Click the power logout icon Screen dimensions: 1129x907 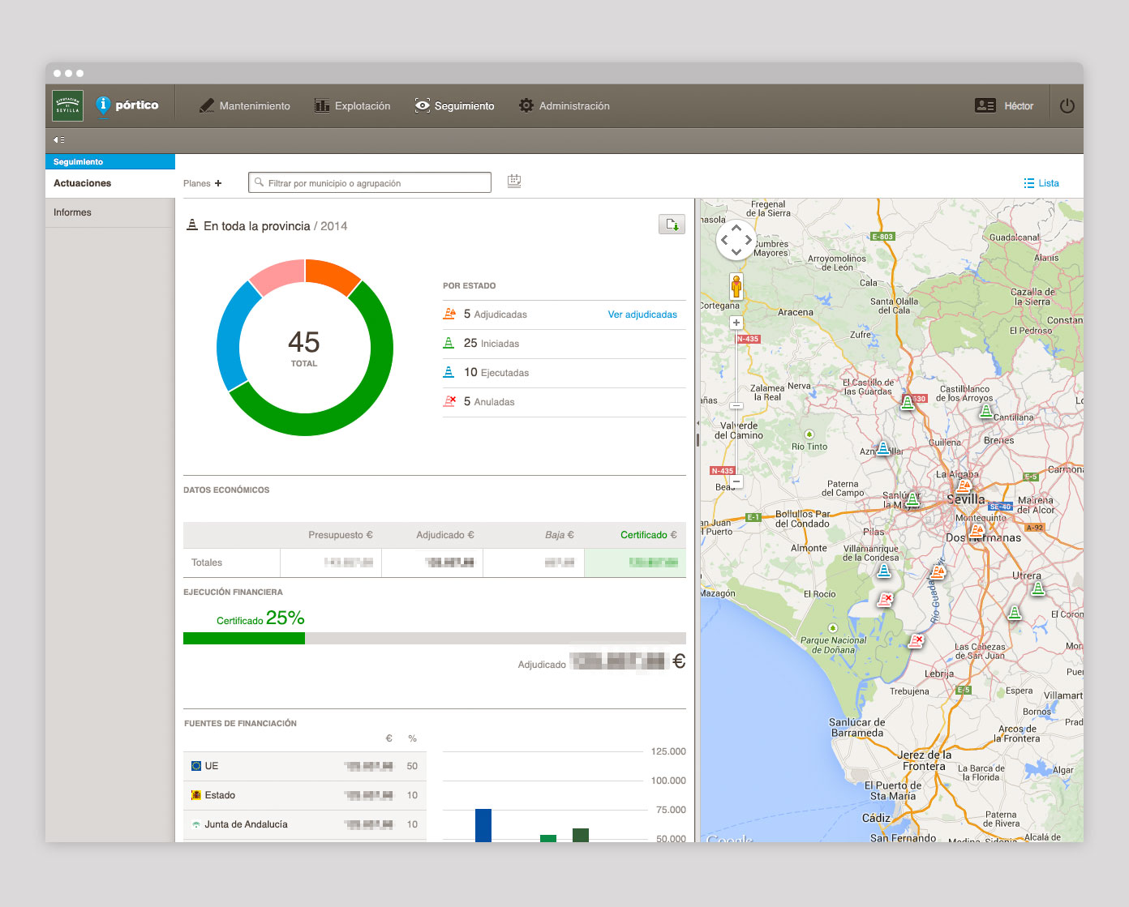point(1067,105)
